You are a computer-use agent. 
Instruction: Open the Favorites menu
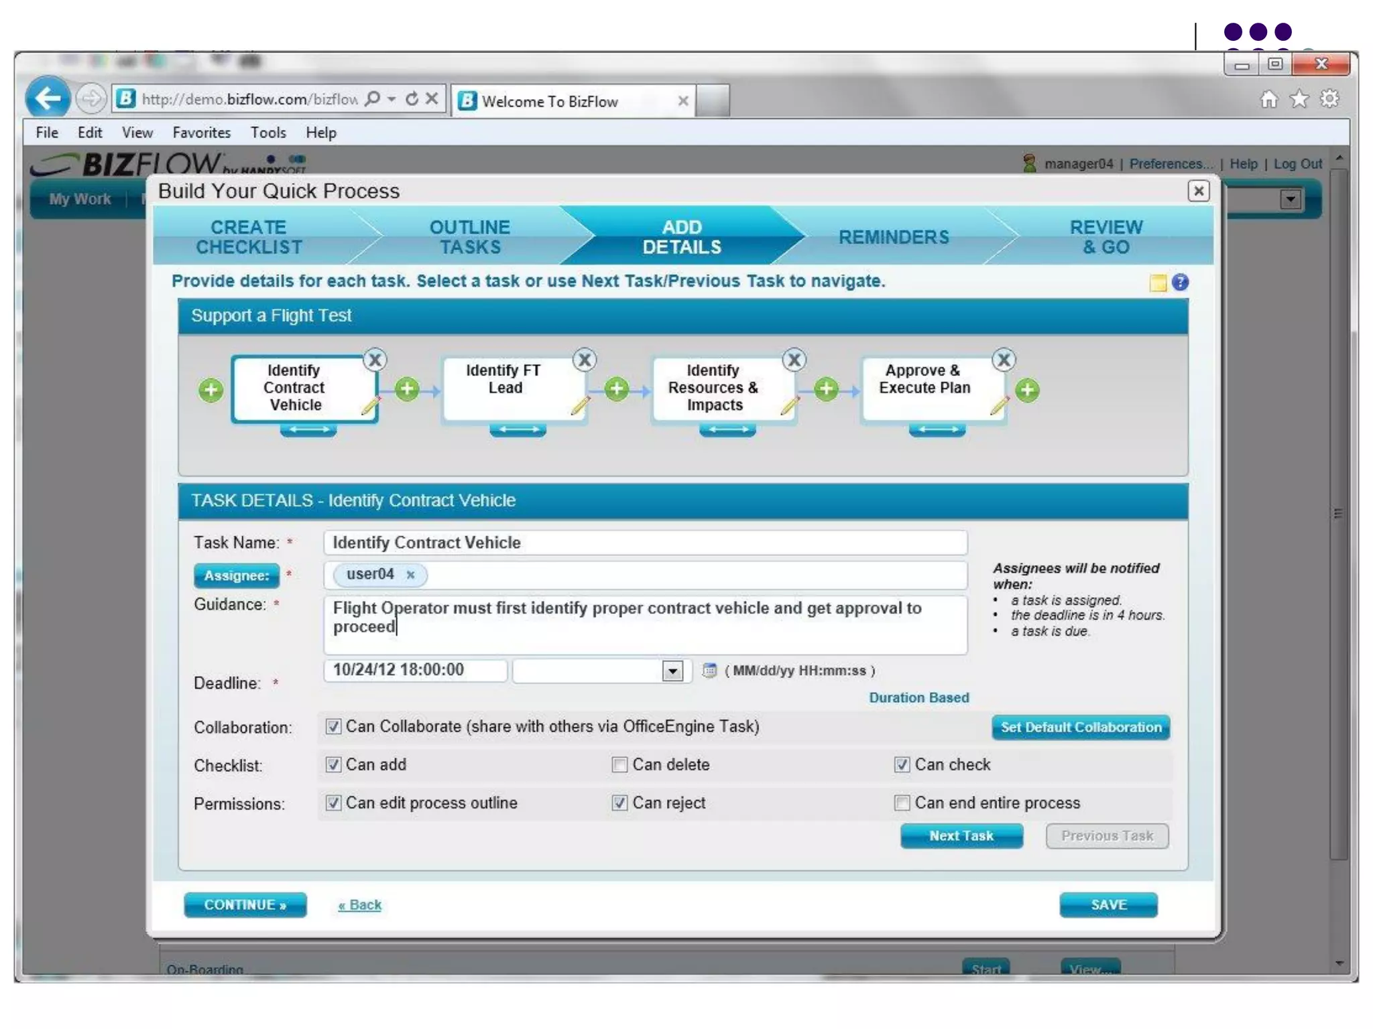[201, 133]
